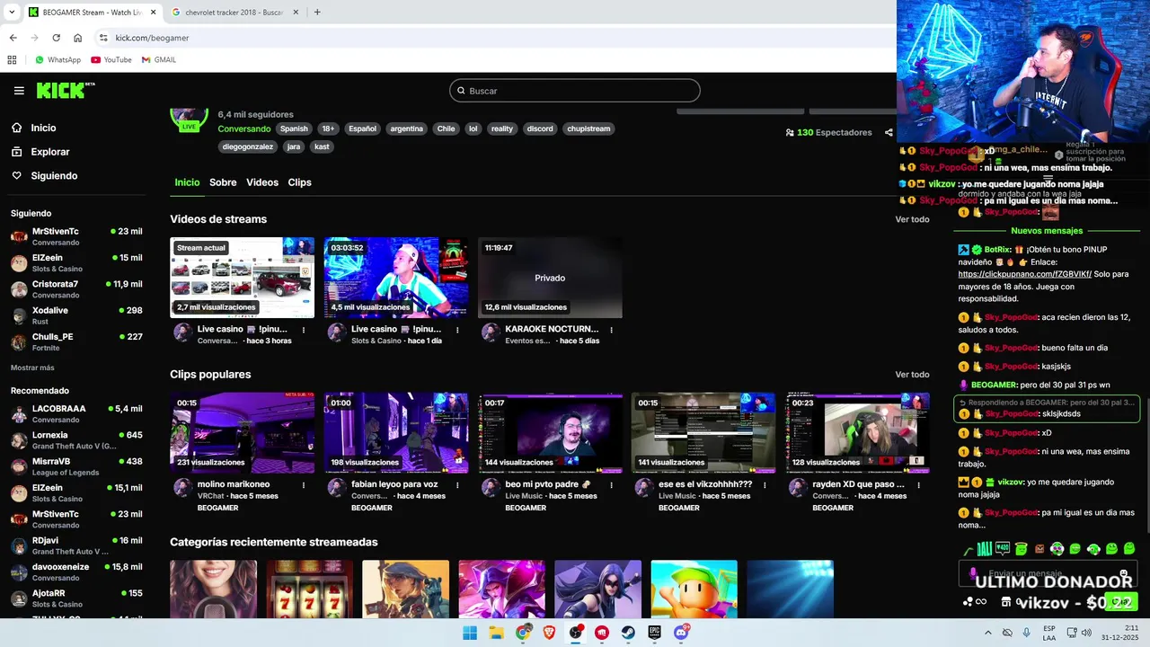Click the browser home button

77,38
